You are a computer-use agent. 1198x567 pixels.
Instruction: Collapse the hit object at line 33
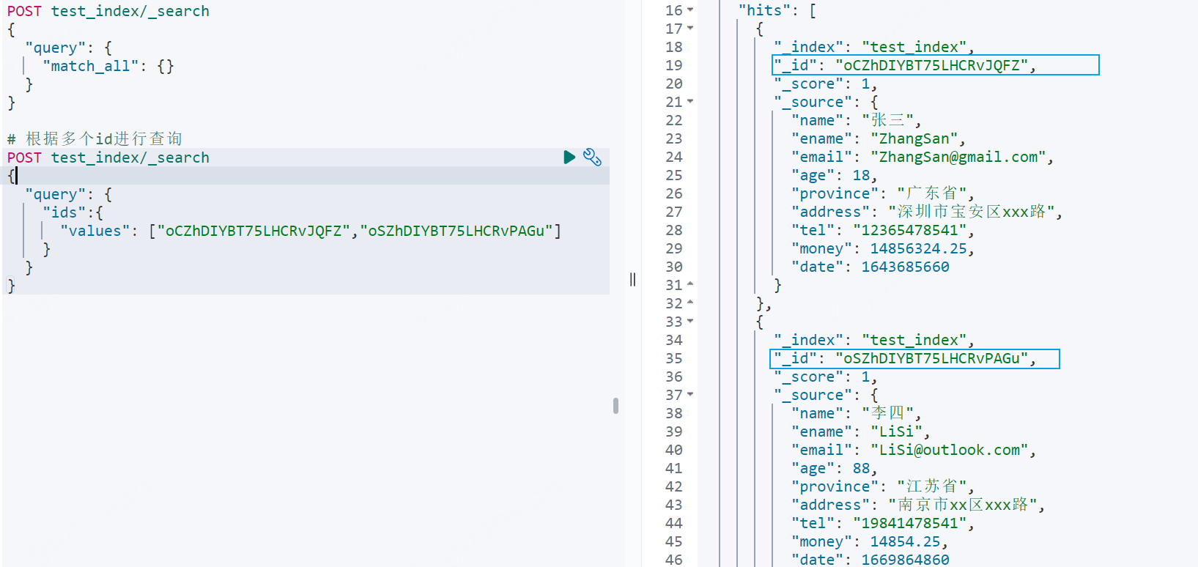[690, 322]
